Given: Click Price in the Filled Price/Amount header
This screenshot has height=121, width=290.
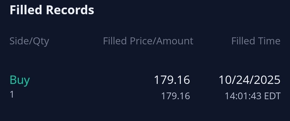Looking at the screenshot, I should 142,41.
